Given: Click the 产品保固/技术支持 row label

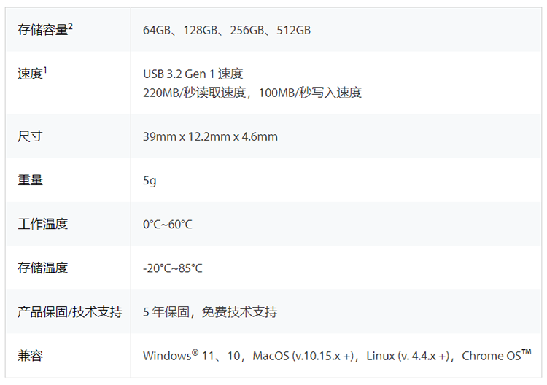Looking at the screenshot, I should pyautogui.click(x=69, y=311).
